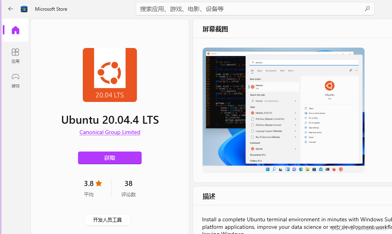Click the Microsoft Store logo icon

24,9
